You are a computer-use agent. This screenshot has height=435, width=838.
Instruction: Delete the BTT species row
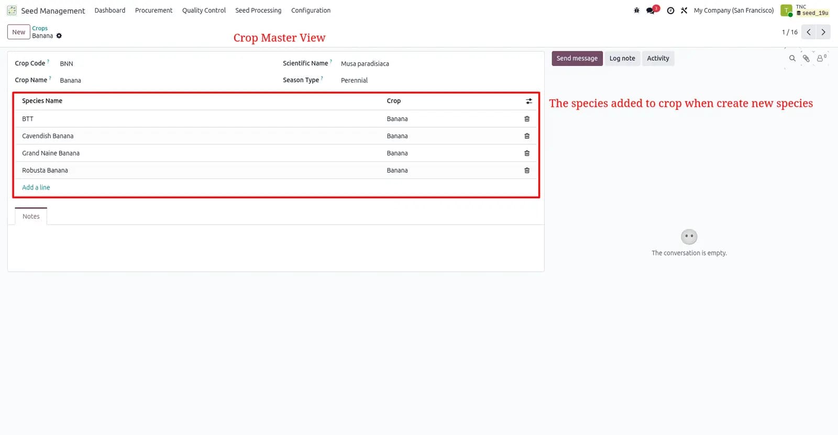click(527, 119)
